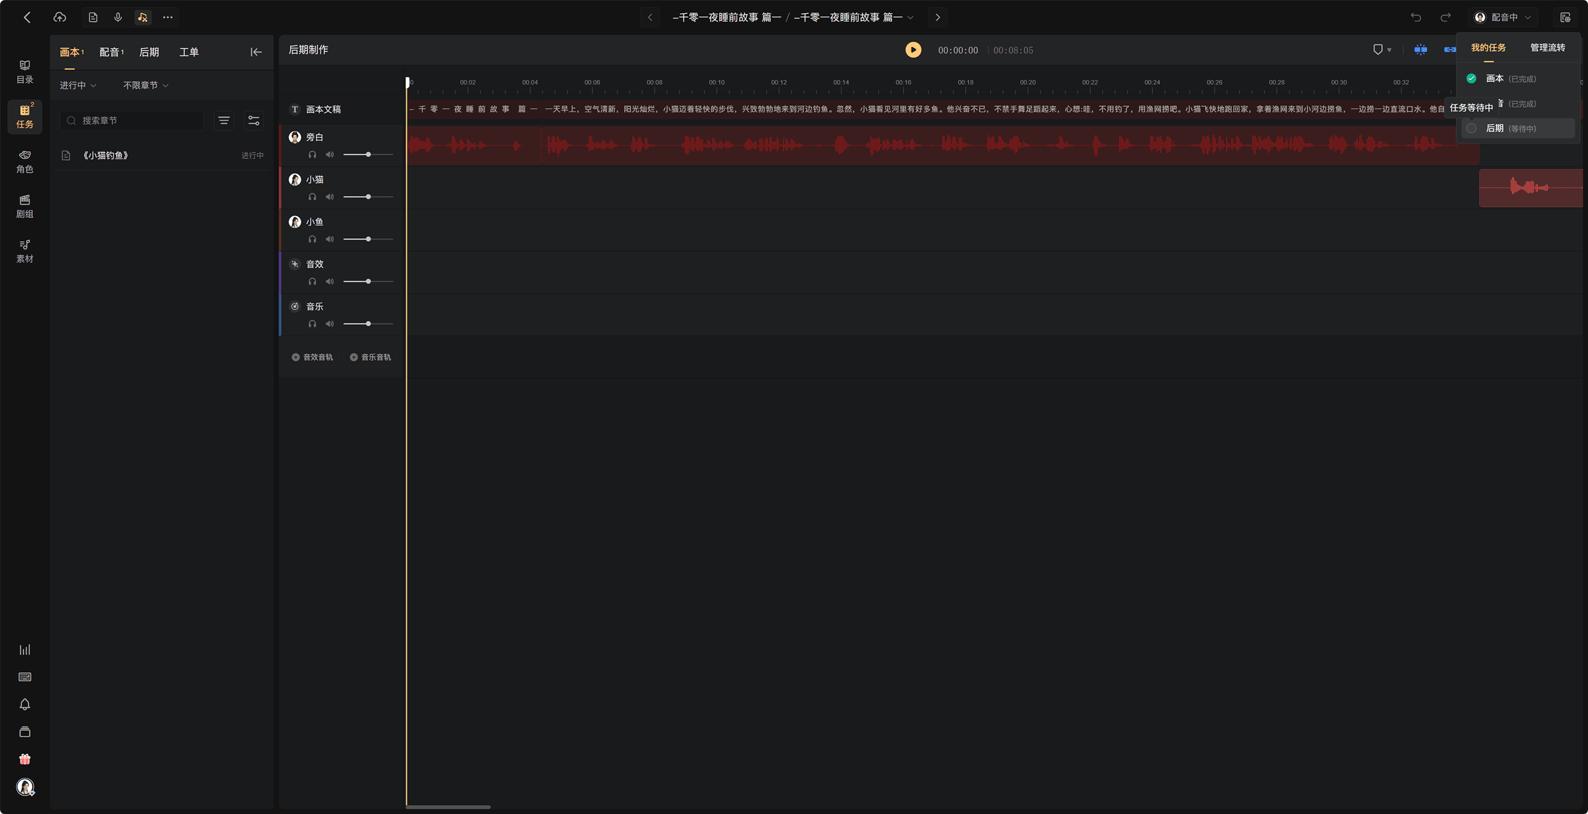Open 目录 in the left sidebar

[25, 72]
